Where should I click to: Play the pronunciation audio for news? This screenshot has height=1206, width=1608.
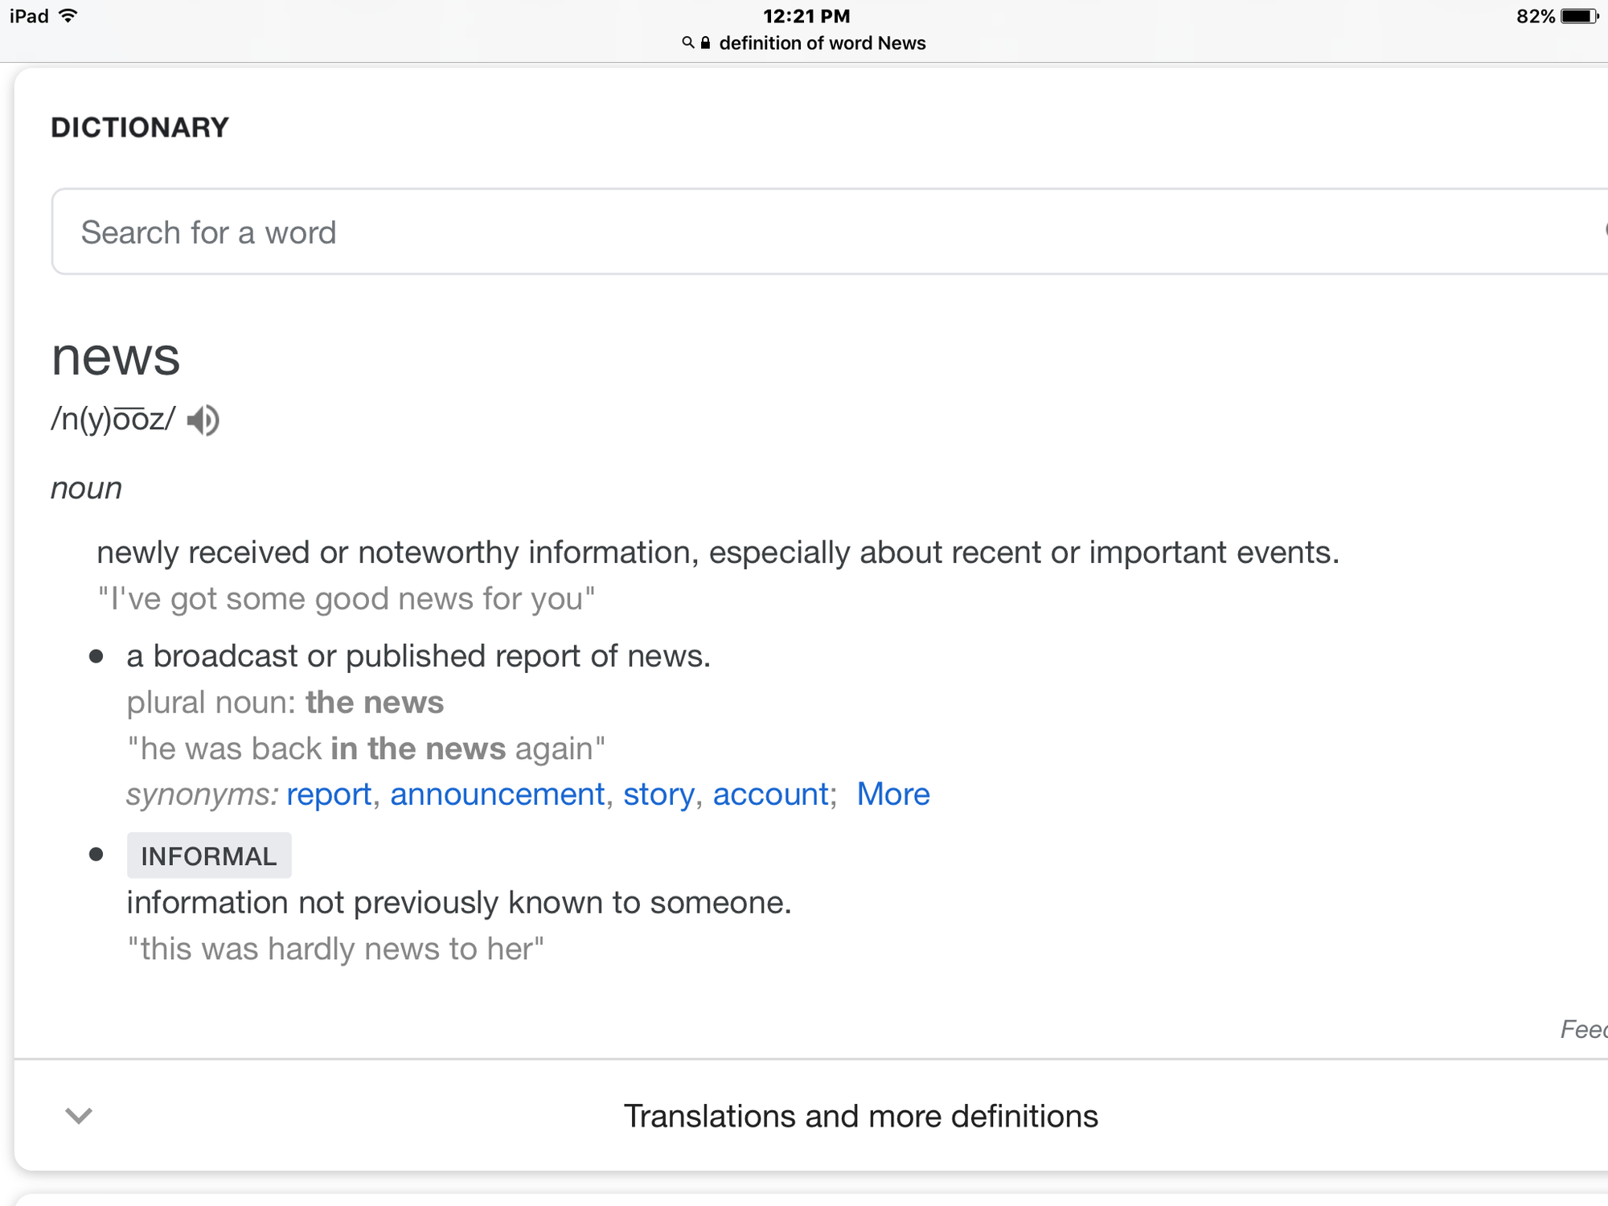click(203, 420)
